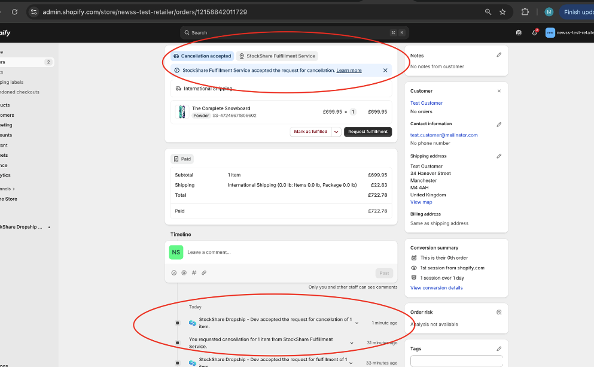The width and height of the screenshot is (594, 367).
Task: Attach a file using the paperclip icon
Action: click(x=204, y=273)
